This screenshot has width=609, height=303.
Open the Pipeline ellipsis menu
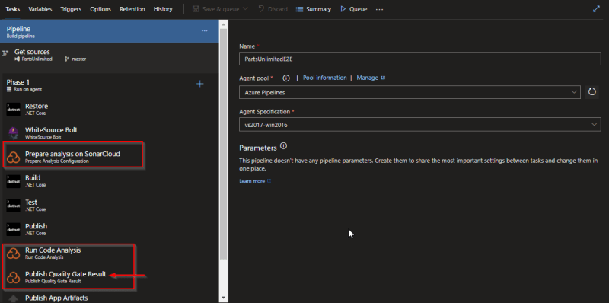(x=204, y=30)
